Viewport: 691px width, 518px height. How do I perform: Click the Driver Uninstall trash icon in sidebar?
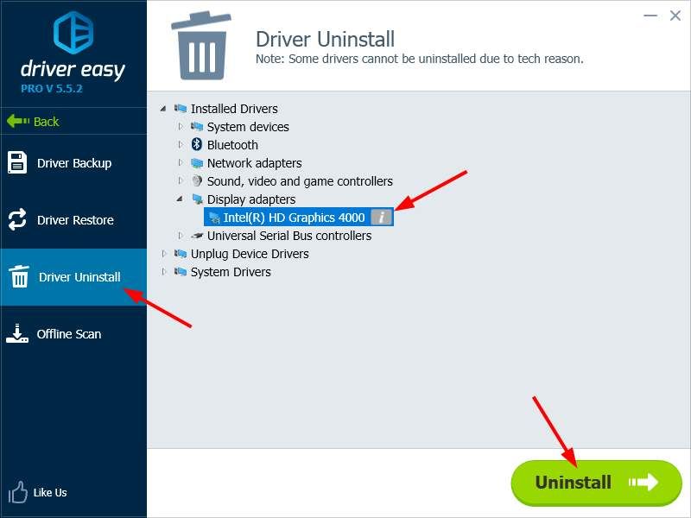pyautogui.click(x=18, y=277)
